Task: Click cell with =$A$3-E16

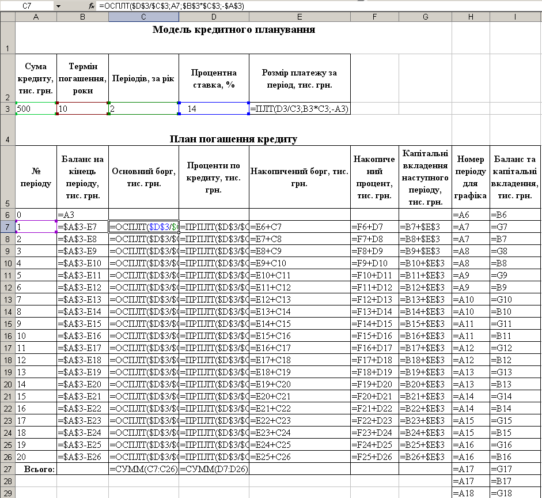Action: (x=82, y=336)
